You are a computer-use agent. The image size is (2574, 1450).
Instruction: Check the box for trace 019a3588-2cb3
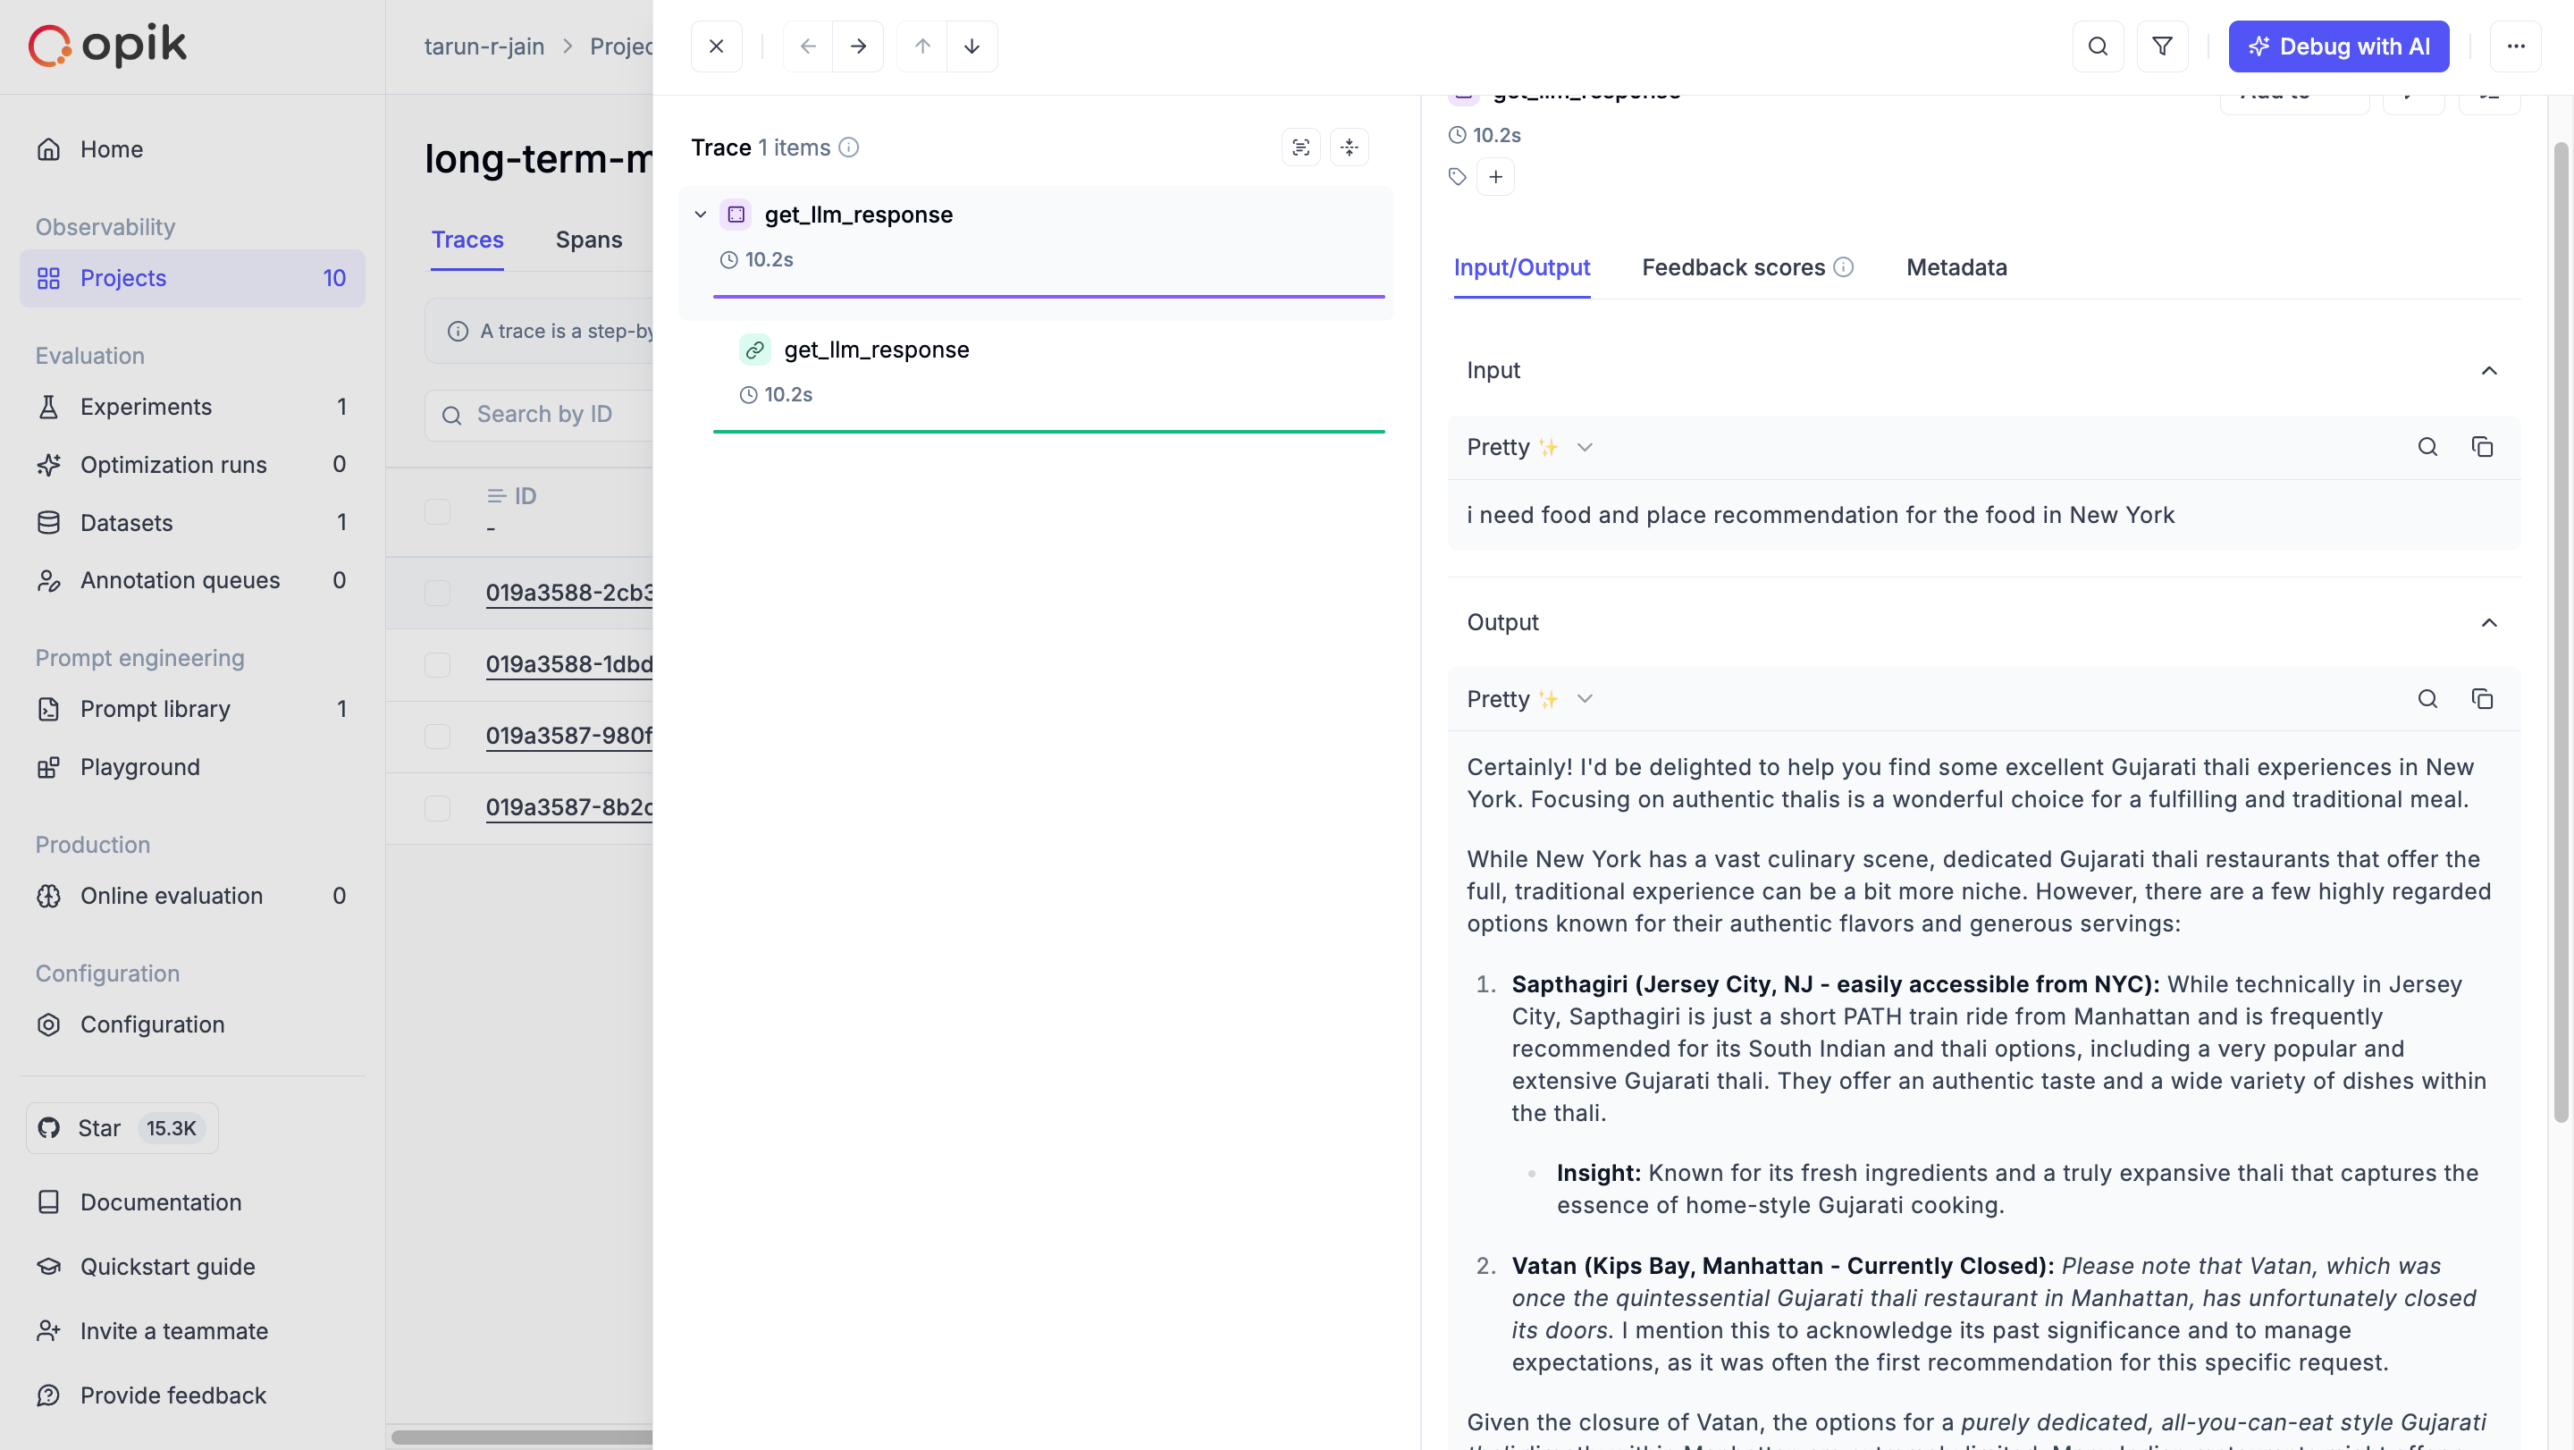pyautogui.click(x=438, y=593)
